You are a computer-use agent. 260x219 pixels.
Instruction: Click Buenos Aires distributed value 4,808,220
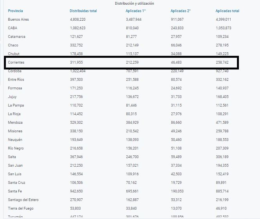77,20
